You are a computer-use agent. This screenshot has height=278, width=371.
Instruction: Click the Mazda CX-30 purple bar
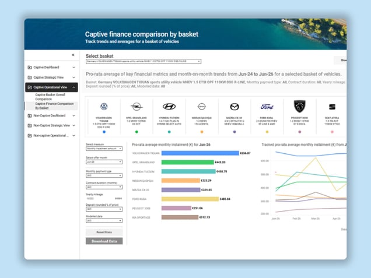coord(181,190)
